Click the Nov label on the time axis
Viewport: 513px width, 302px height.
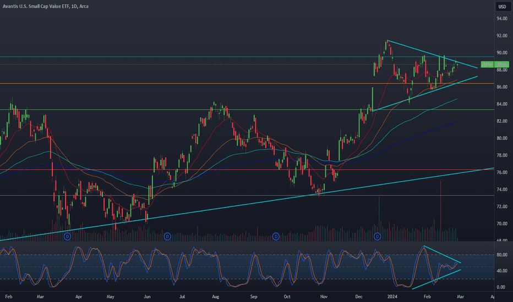[324, 297]
